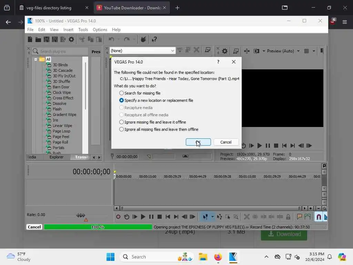Open Firefox from taskbar
This screenshot has width=353, height=265.
tap(218, 257)
